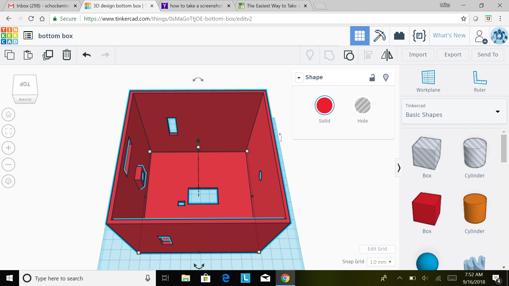Open the Bricks mode
The height and width of the screenshot is (286, 509).
coord(399,36)
